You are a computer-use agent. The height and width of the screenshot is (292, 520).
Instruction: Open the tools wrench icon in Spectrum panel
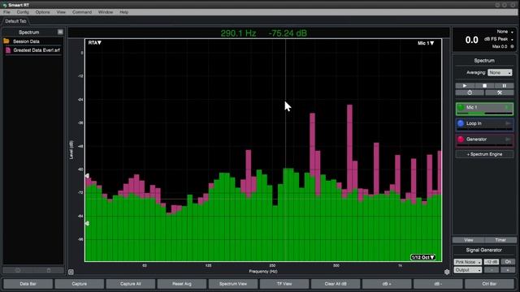pos(500,92)
